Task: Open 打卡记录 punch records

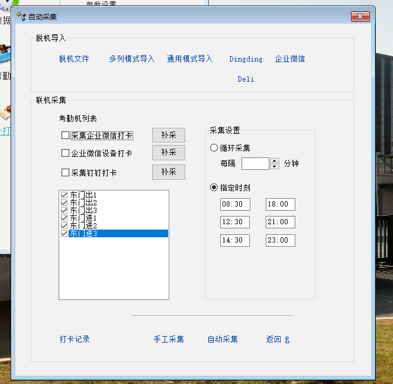Action: click(x=75, y=339)
